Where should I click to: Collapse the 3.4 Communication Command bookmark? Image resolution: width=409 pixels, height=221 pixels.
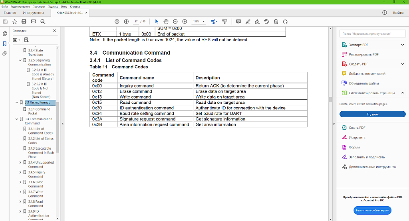pos(16,119)
